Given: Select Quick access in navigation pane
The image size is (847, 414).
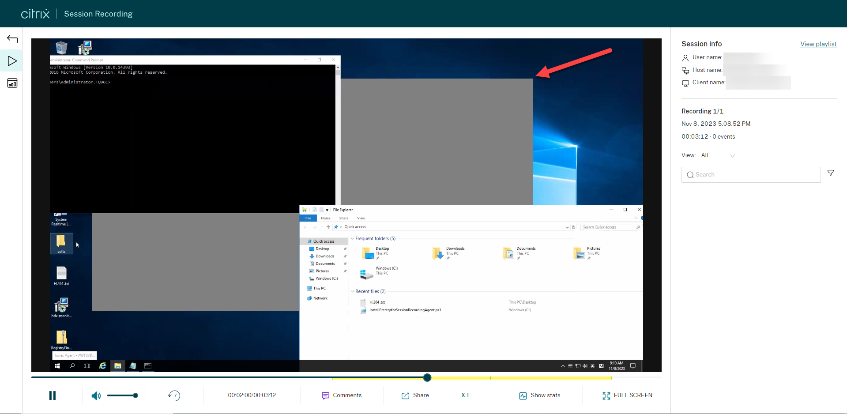Looking at the screenshot, I should (x=324, y=241).
